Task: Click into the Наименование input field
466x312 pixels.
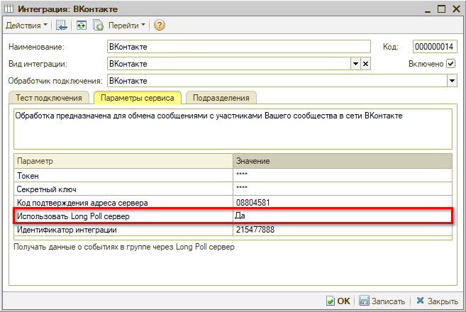Action: point(238,47)
